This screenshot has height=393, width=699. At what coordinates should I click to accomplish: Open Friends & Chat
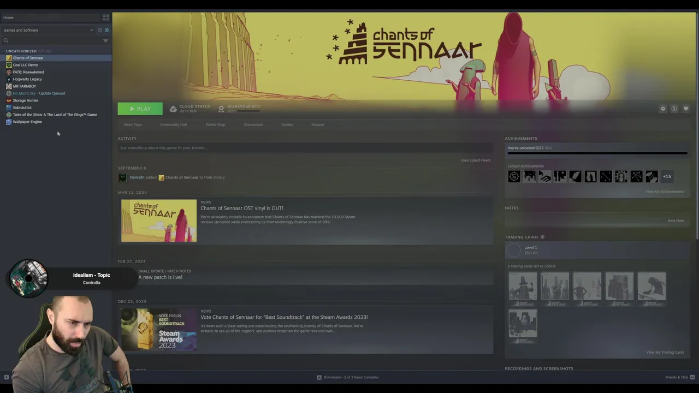(x=680, y=377)
